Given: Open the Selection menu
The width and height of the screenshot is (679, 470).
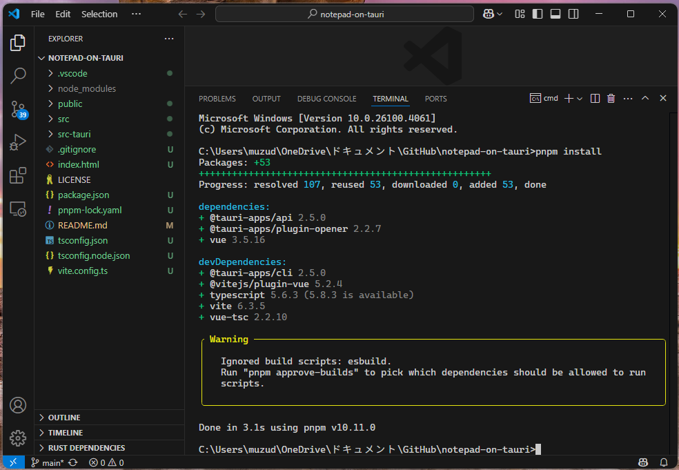Looking at the screenshot, I should coord(99,14).
